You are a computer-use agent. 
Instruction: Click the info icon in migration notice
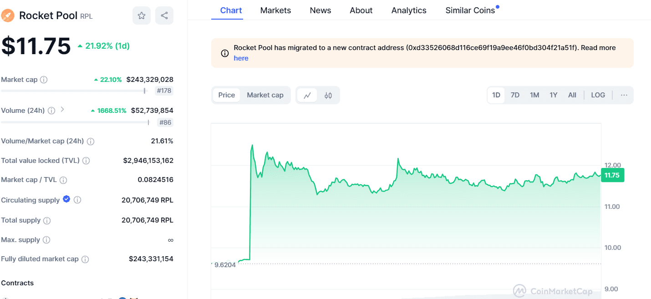[x=224, y=53]
